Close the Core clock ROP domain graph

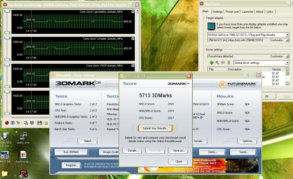pos(133,66)
